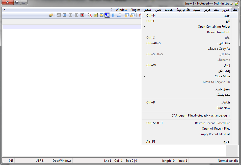Open the Window menu

tap(121, 10)
